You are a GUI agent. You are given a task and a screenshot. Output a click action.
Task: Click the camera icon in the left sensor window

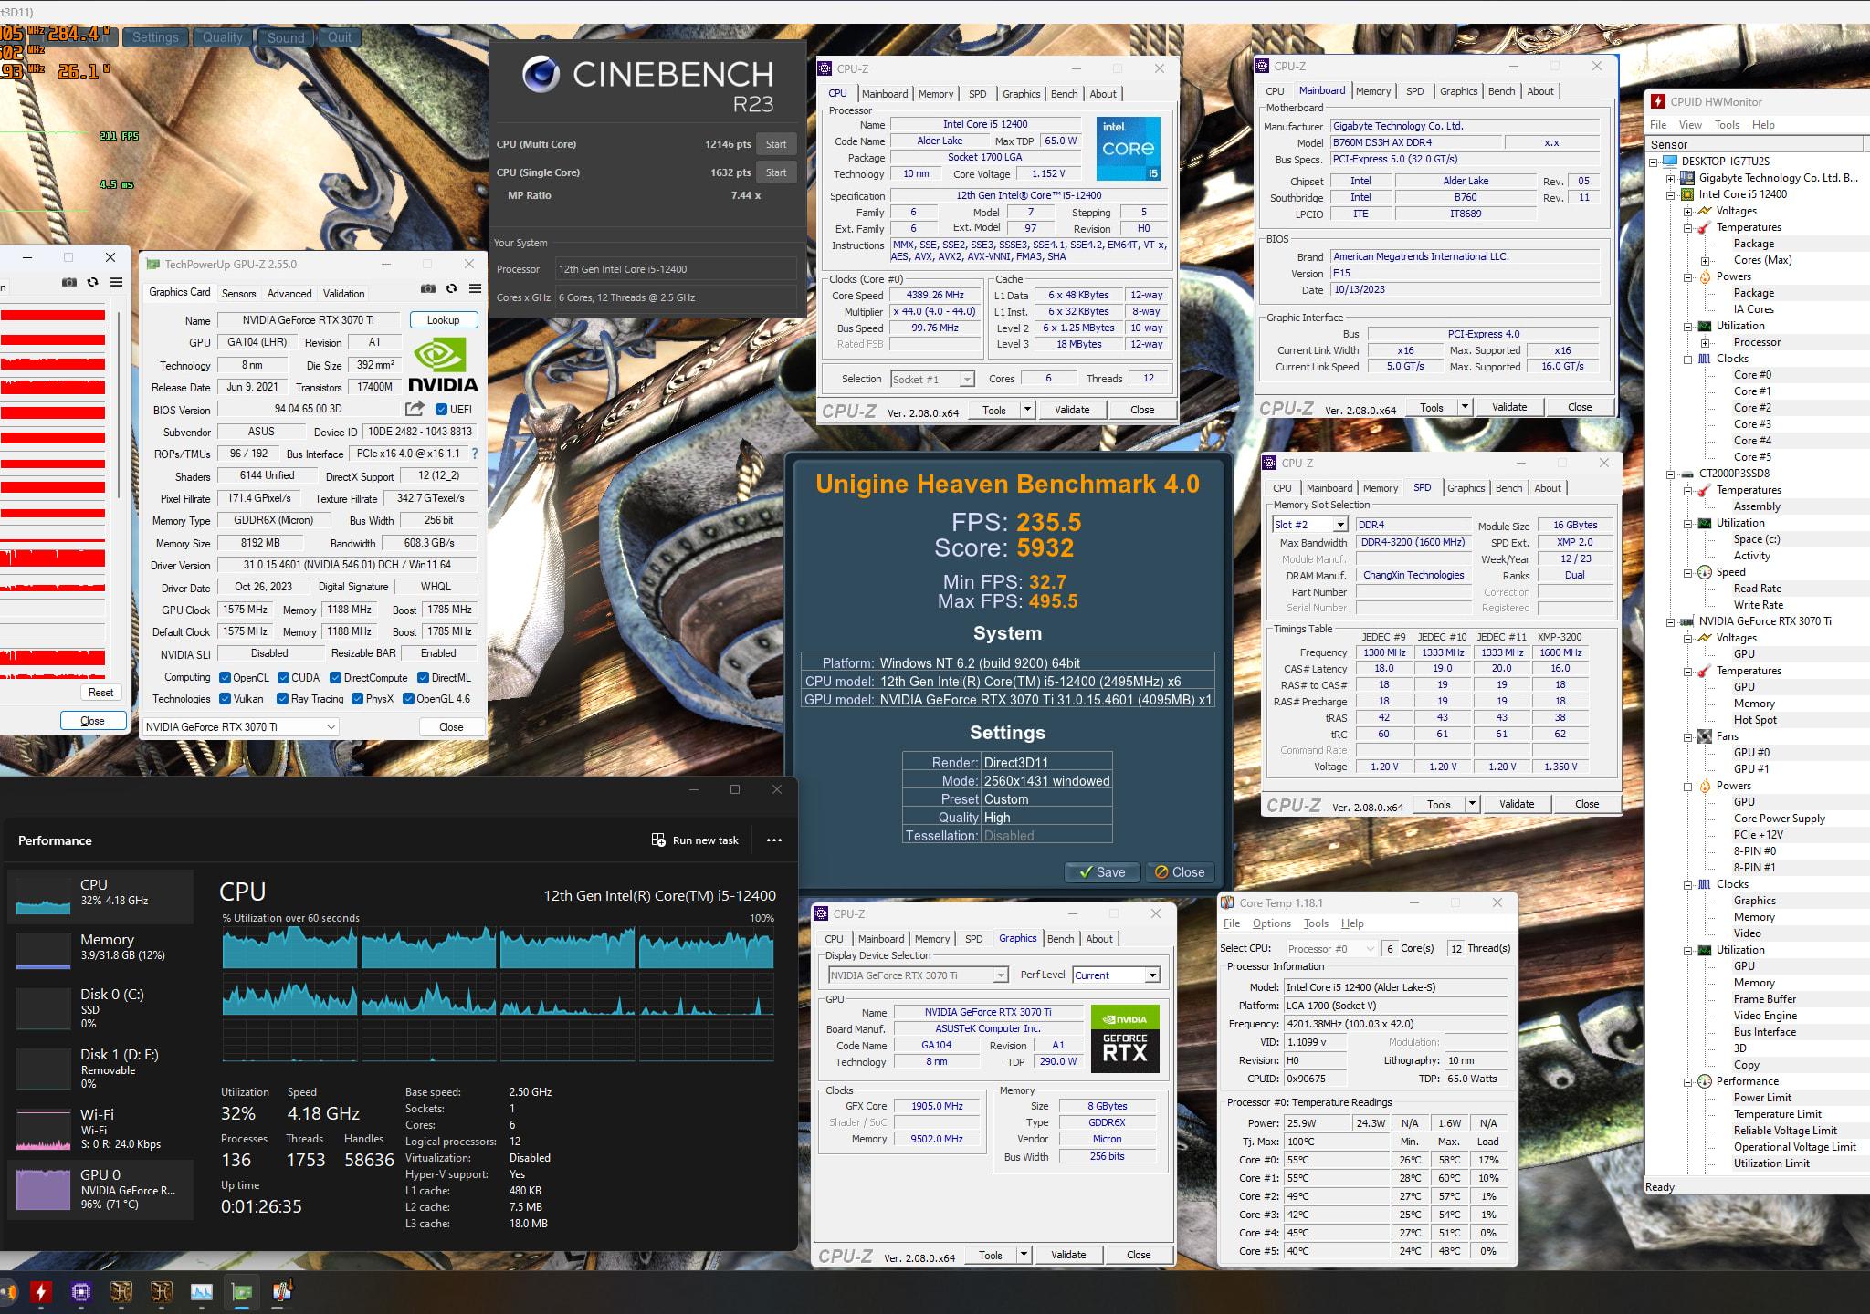(x=69, y=282)
